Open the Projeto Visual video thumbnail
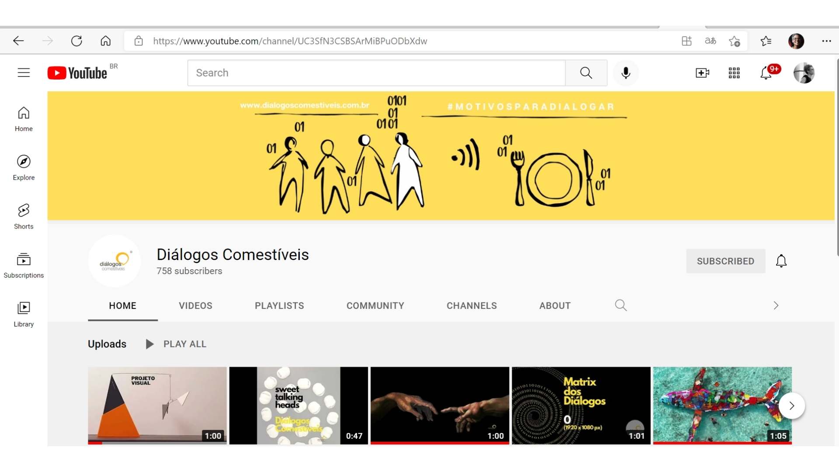The height and width of the screenshot is (472, 839). point(157,406)
